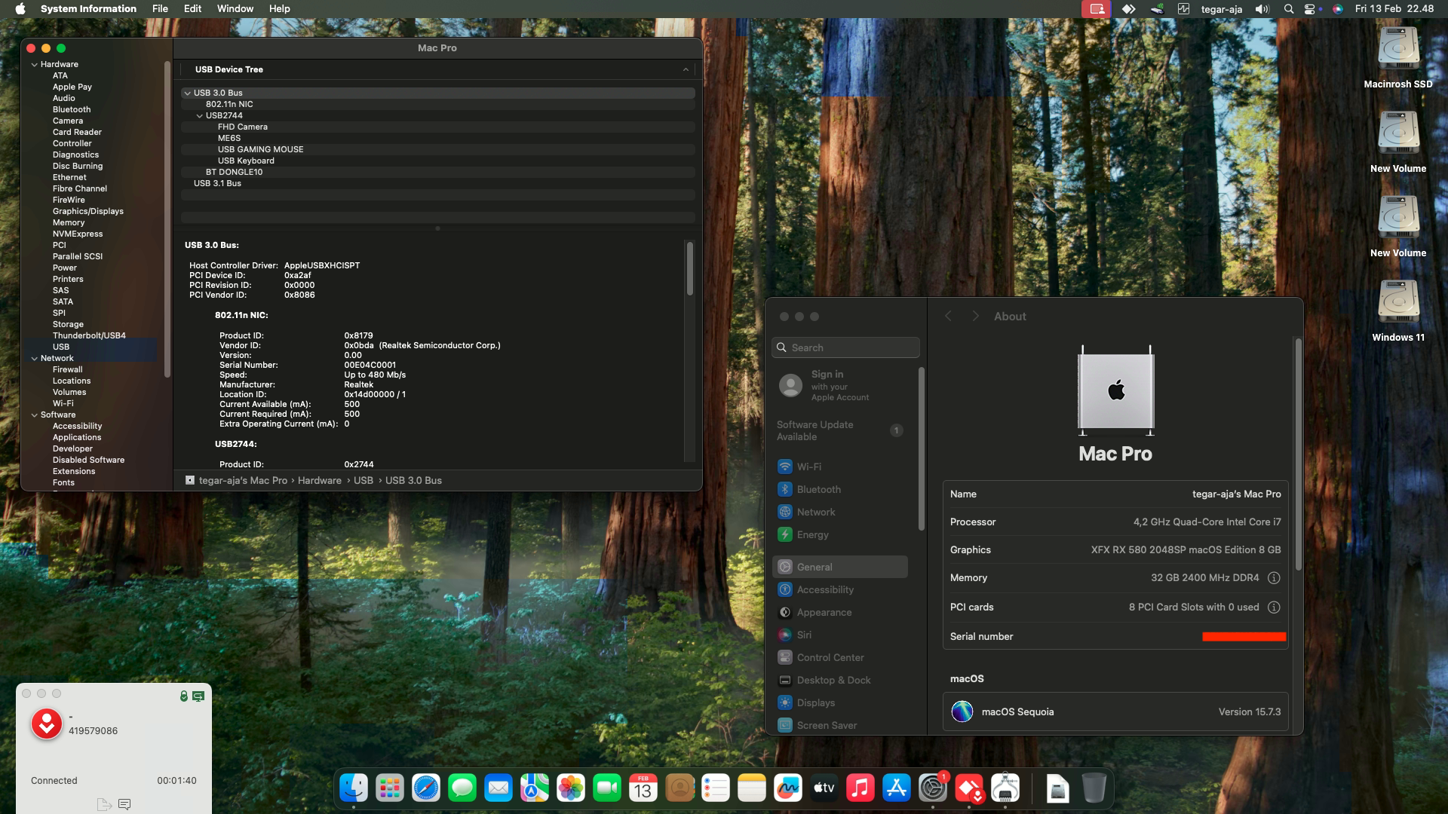Collapse the USB Device Tree header chevron

click(x=686, y=69)
